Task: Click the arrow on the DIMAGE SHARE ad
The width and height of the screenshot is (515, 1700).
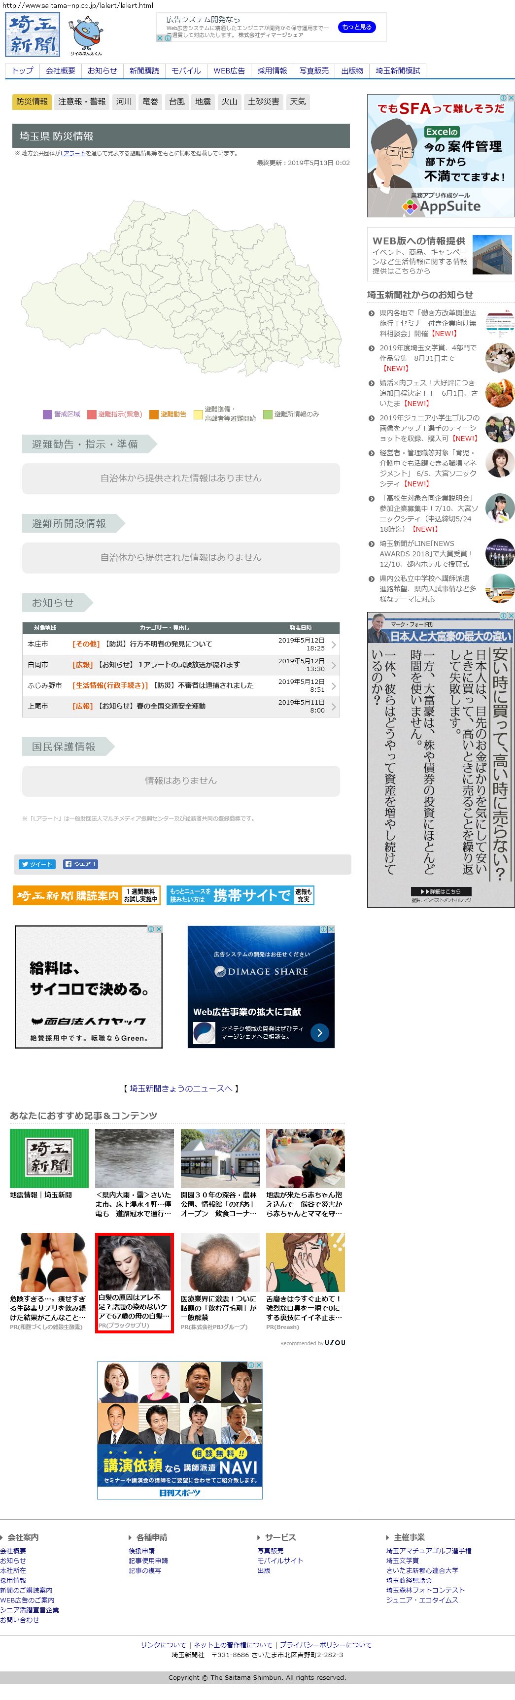Action: [x=319, y=1033]
